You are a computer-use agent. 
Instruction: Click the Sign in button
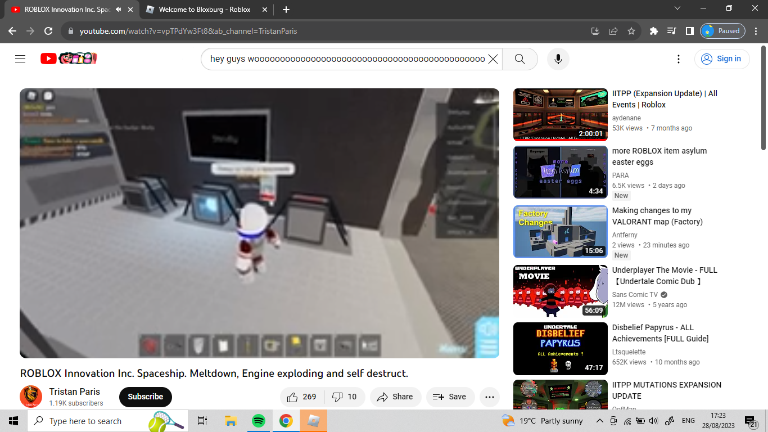click(x=722, y=59)
